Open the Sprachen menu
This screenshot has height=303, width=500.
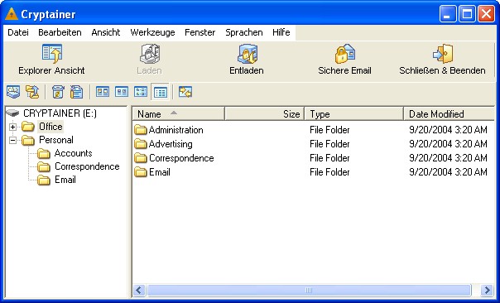[244, 32]
